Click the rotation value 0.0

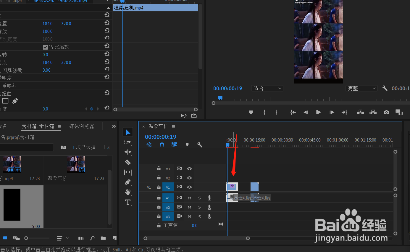pos(45,55)
